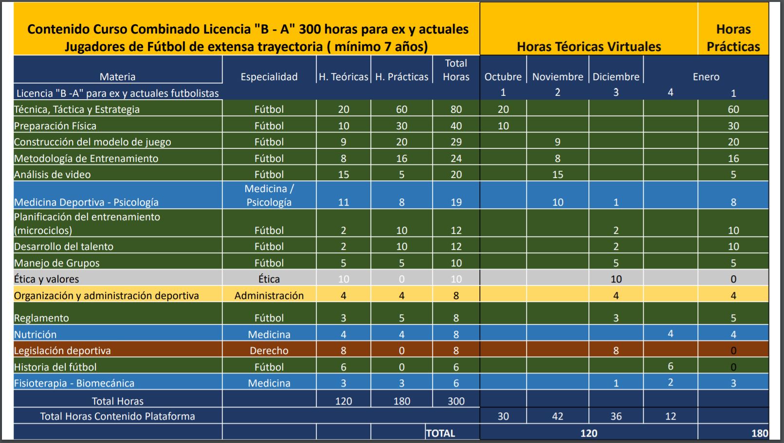
Task: Click the 'Ética' specialty cell
Action: tap(269, 278)
